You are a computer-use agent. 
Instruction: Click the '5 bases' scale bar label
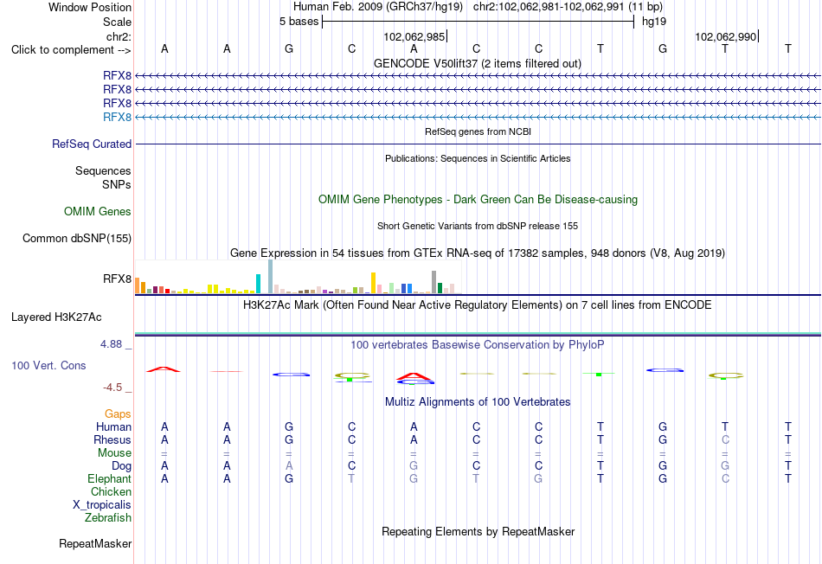coord(299,22)
